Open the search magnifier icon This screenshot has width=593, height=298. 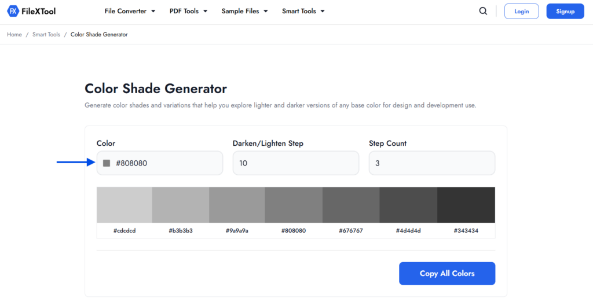pos(483,12)
